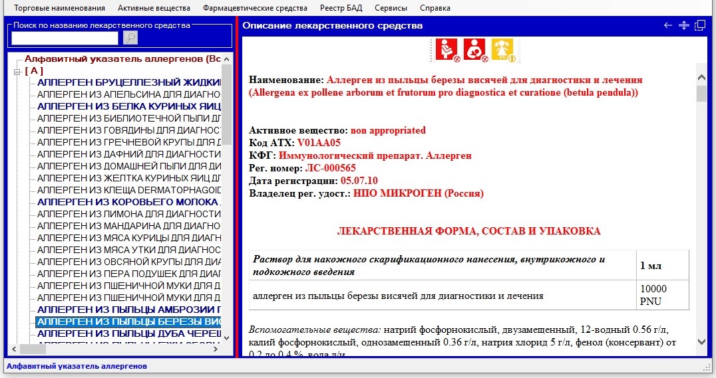This screenshot has width=716, height=378.
Task: Select АЛЛЕРГЕН ИЗ ПЫЛЬЦЫ АМБРОЗИИ item
Action: coord(129,310)
